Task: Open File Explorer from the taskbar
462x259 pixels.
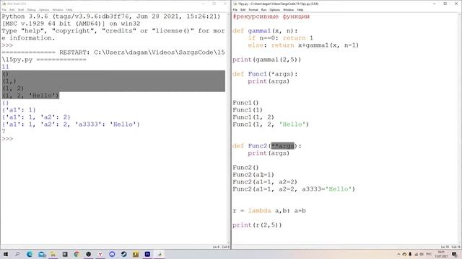Action: coord(53,254)
